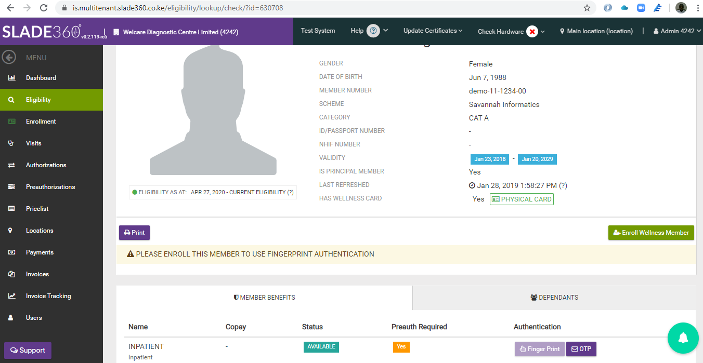This screenshot has width=703, height=363.
Task: Click the Print button
Action: [134, 233]
